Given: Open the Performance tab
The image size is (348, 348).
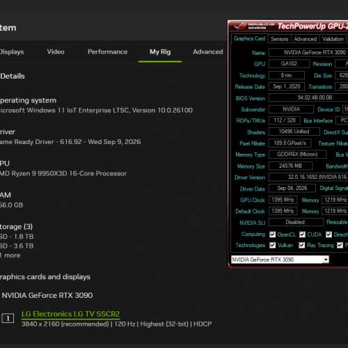Looking at the screenshot, I should click(x=107, y=52).
